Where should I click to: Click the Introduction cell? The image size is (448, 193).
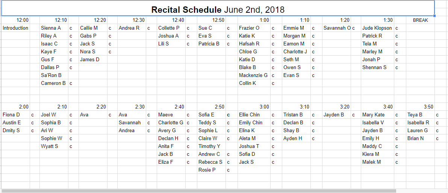click(16, 28)
